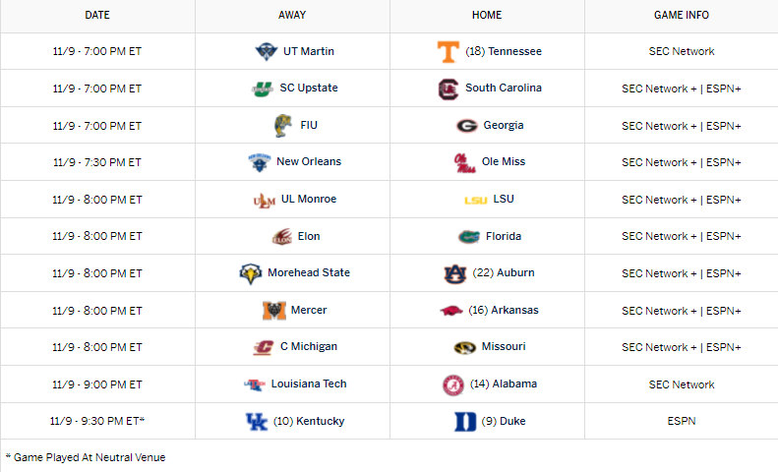This screenshot has height=472, width=778.
Task: Open the Morehead State team link
Action: pos(309,272)
